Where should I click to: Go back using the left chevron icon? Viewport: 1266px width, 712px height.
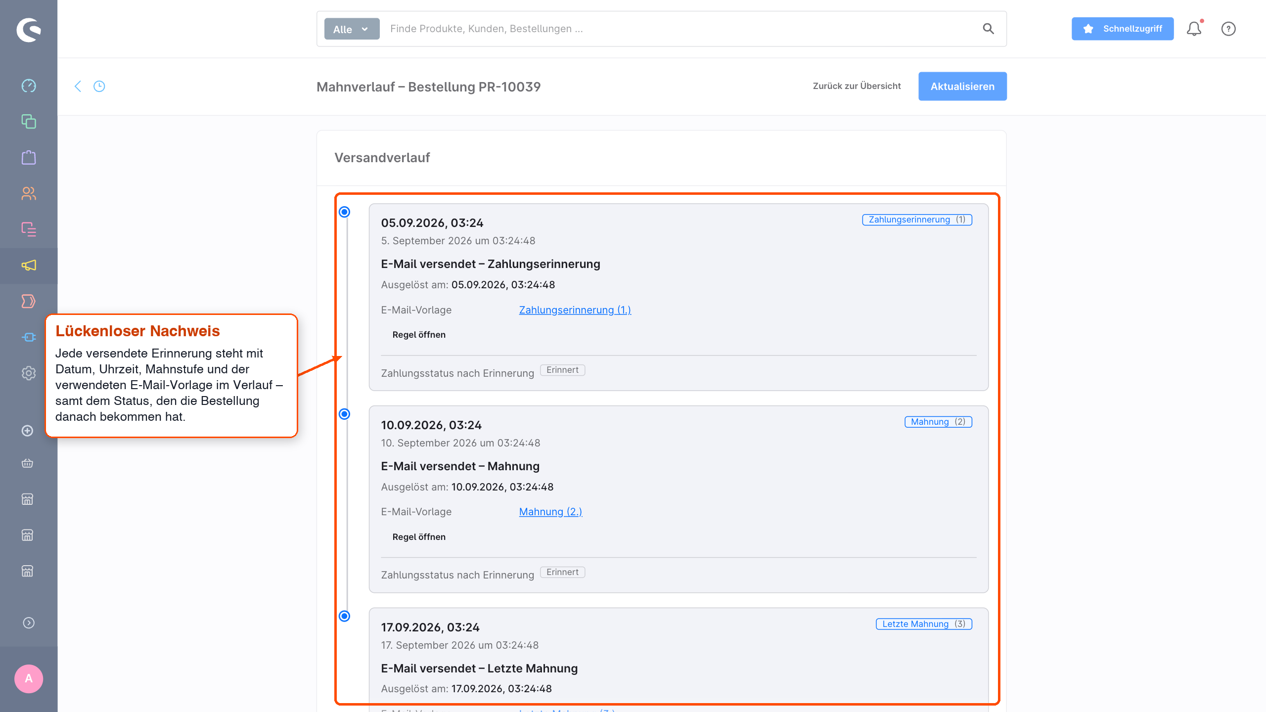pos(78,87)
